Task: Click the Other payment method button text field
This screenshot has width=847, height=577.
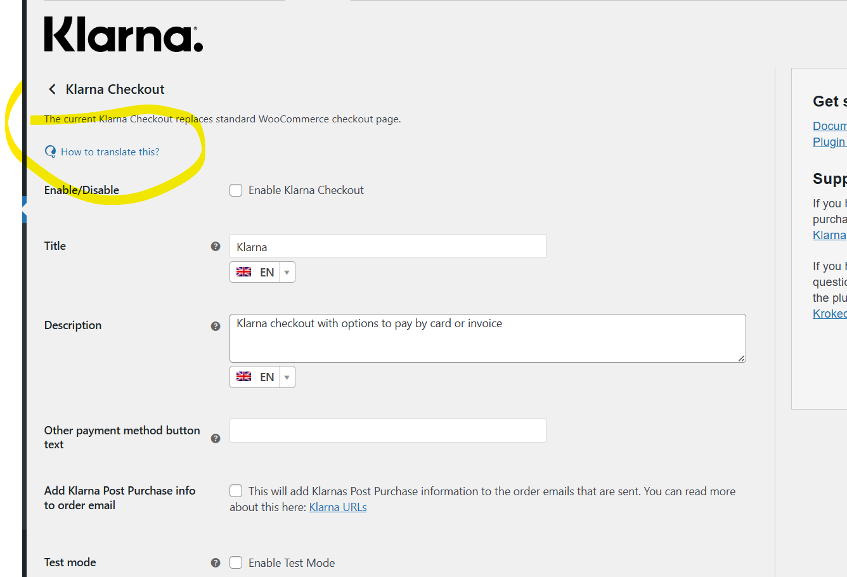Action: tap(388, 431)
